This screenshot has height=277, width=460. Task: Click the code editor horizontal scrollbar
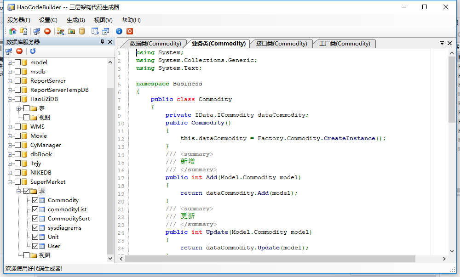276,259
